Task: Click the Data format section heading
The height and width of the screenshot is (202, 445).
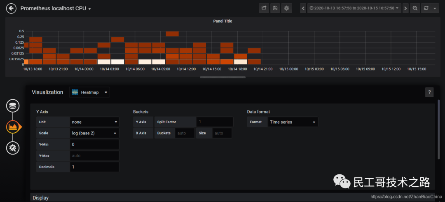Action: tap(258, 112)
